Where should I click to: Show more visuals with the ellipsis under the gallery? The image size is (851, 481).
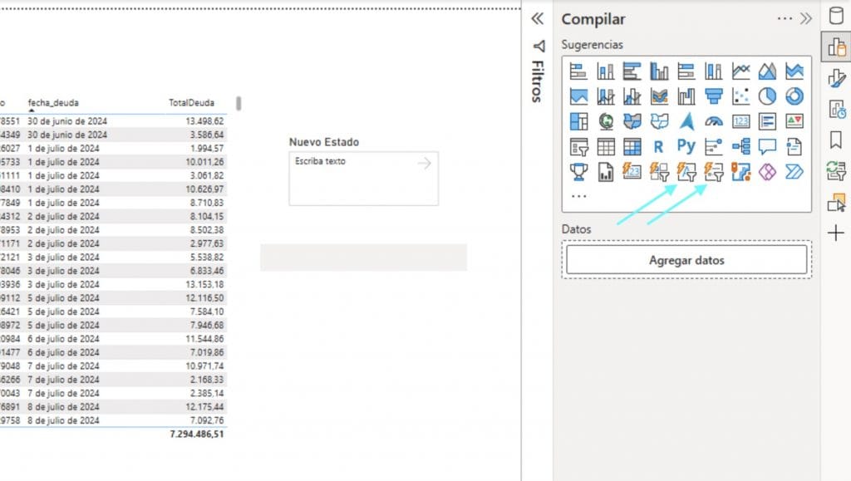578,197
